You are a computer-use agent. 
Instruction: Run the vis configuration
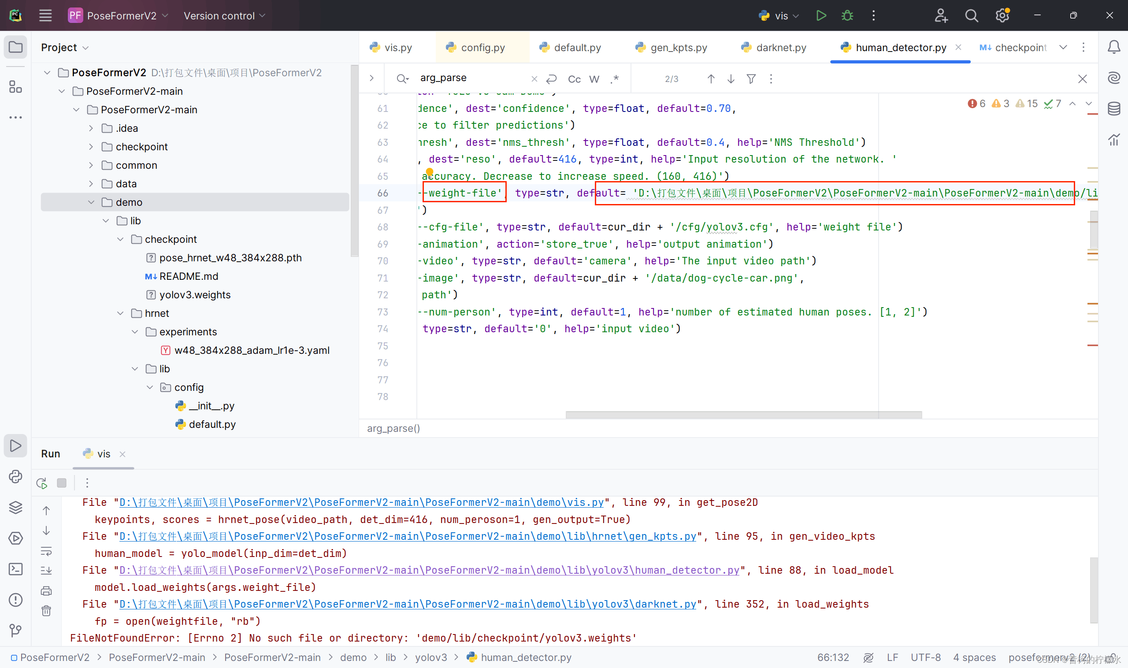point(820,16)
